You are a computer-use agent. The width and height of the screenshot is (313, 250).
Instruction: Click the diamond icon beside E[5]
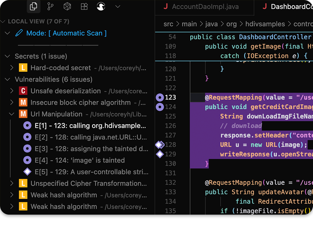coord(27,172)
